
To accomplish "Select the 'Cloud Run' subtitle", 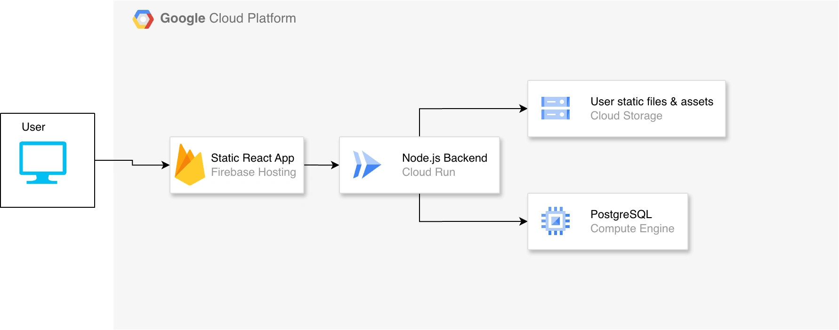I will point(428,172).
